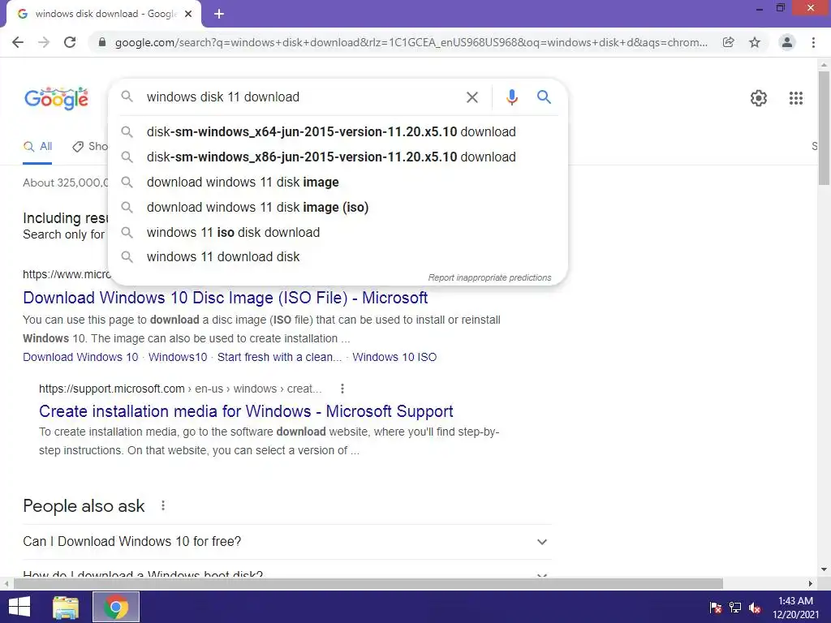Open the Shopping results tab
Viewport: 831px width, 623px height.
coord(89,147)
